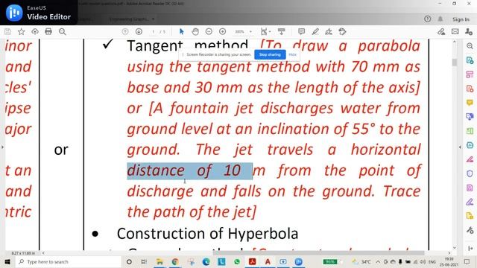
Task: Open the sign document tool
Action: click(329, 31)
